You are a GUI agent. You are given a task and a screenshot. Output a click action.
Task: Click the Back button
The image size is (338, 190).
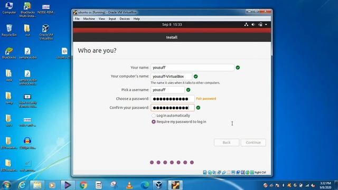tap(227, 142)
